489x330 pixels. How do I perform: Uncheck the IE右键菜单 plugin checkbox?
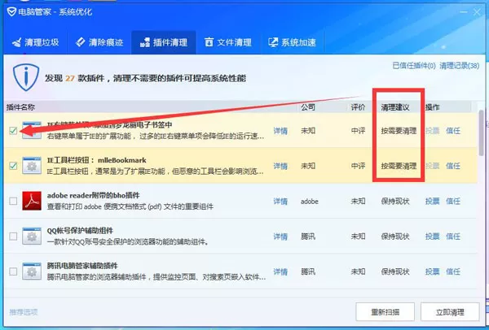pos(13,131)
